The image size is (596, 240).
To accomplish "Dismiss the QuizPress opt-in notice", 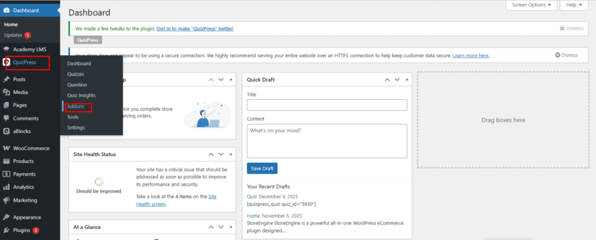I will pyautogui.click(x=572, y=29).
